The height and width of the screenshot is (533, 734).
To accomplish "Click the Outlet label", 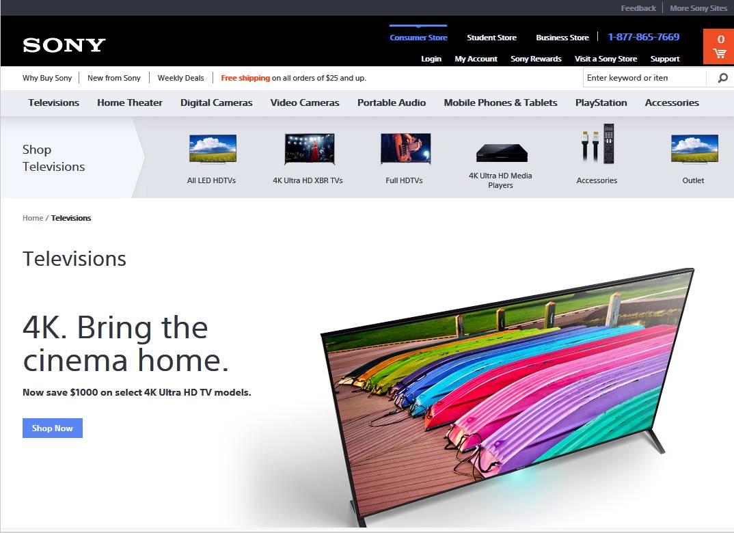I will [693, 180].
